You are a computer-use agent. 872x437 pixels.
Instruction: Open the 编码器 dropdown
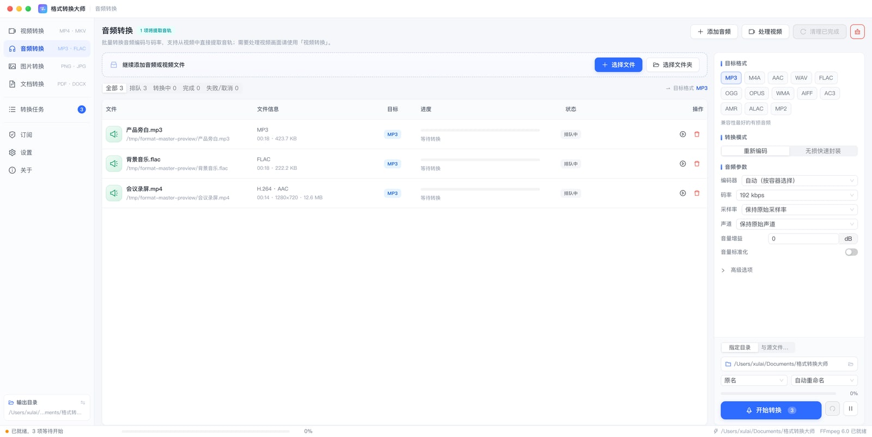point(800,181)
